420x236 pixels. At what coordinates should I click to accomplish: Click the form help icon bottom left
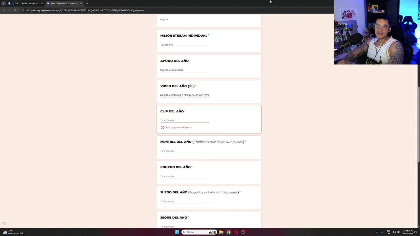5,224
